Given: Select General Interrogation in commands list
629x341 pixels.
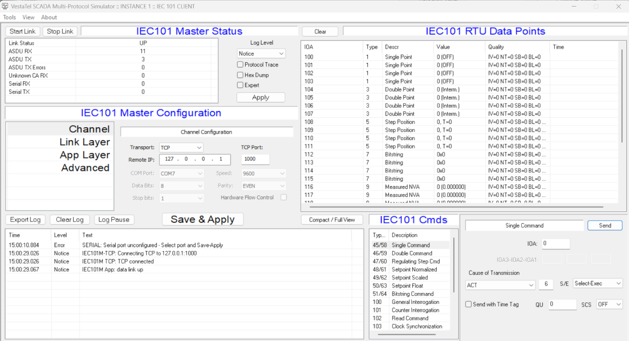Looking at the screenshot, I should (x=415, y=302).
